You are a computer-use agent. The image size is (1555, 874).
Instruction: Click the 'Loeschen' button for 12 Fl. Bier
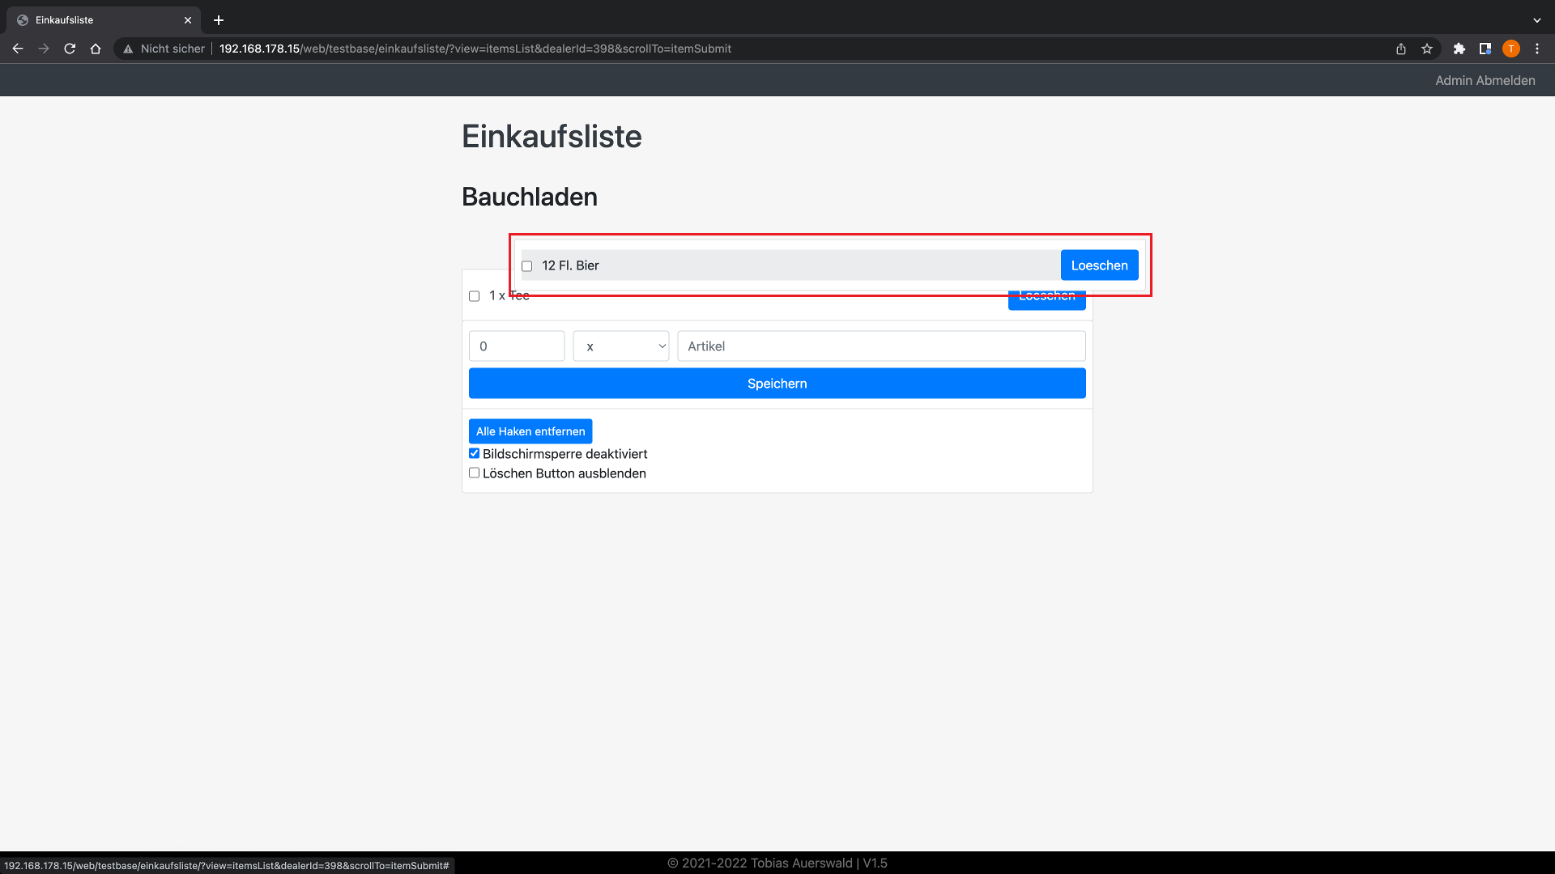[x=1099, y=265]
